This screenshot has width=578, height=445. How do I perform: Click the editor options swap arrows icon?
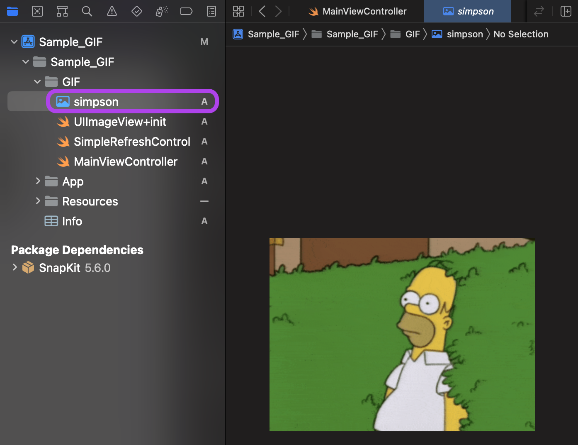[x=539, y=11]
